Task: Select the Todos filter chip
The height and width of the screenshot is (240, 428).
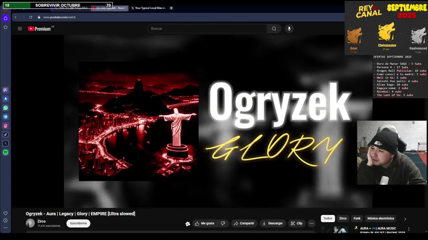Action: (328, 219)
